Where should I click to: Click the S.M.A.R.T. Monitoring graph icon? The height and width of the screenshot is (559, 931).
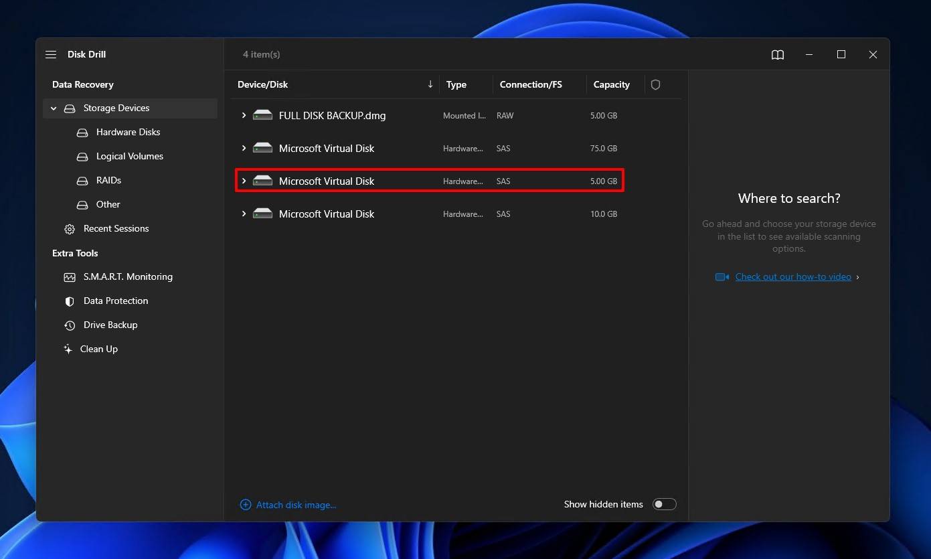pyautogui.click(x=70, y=277)
